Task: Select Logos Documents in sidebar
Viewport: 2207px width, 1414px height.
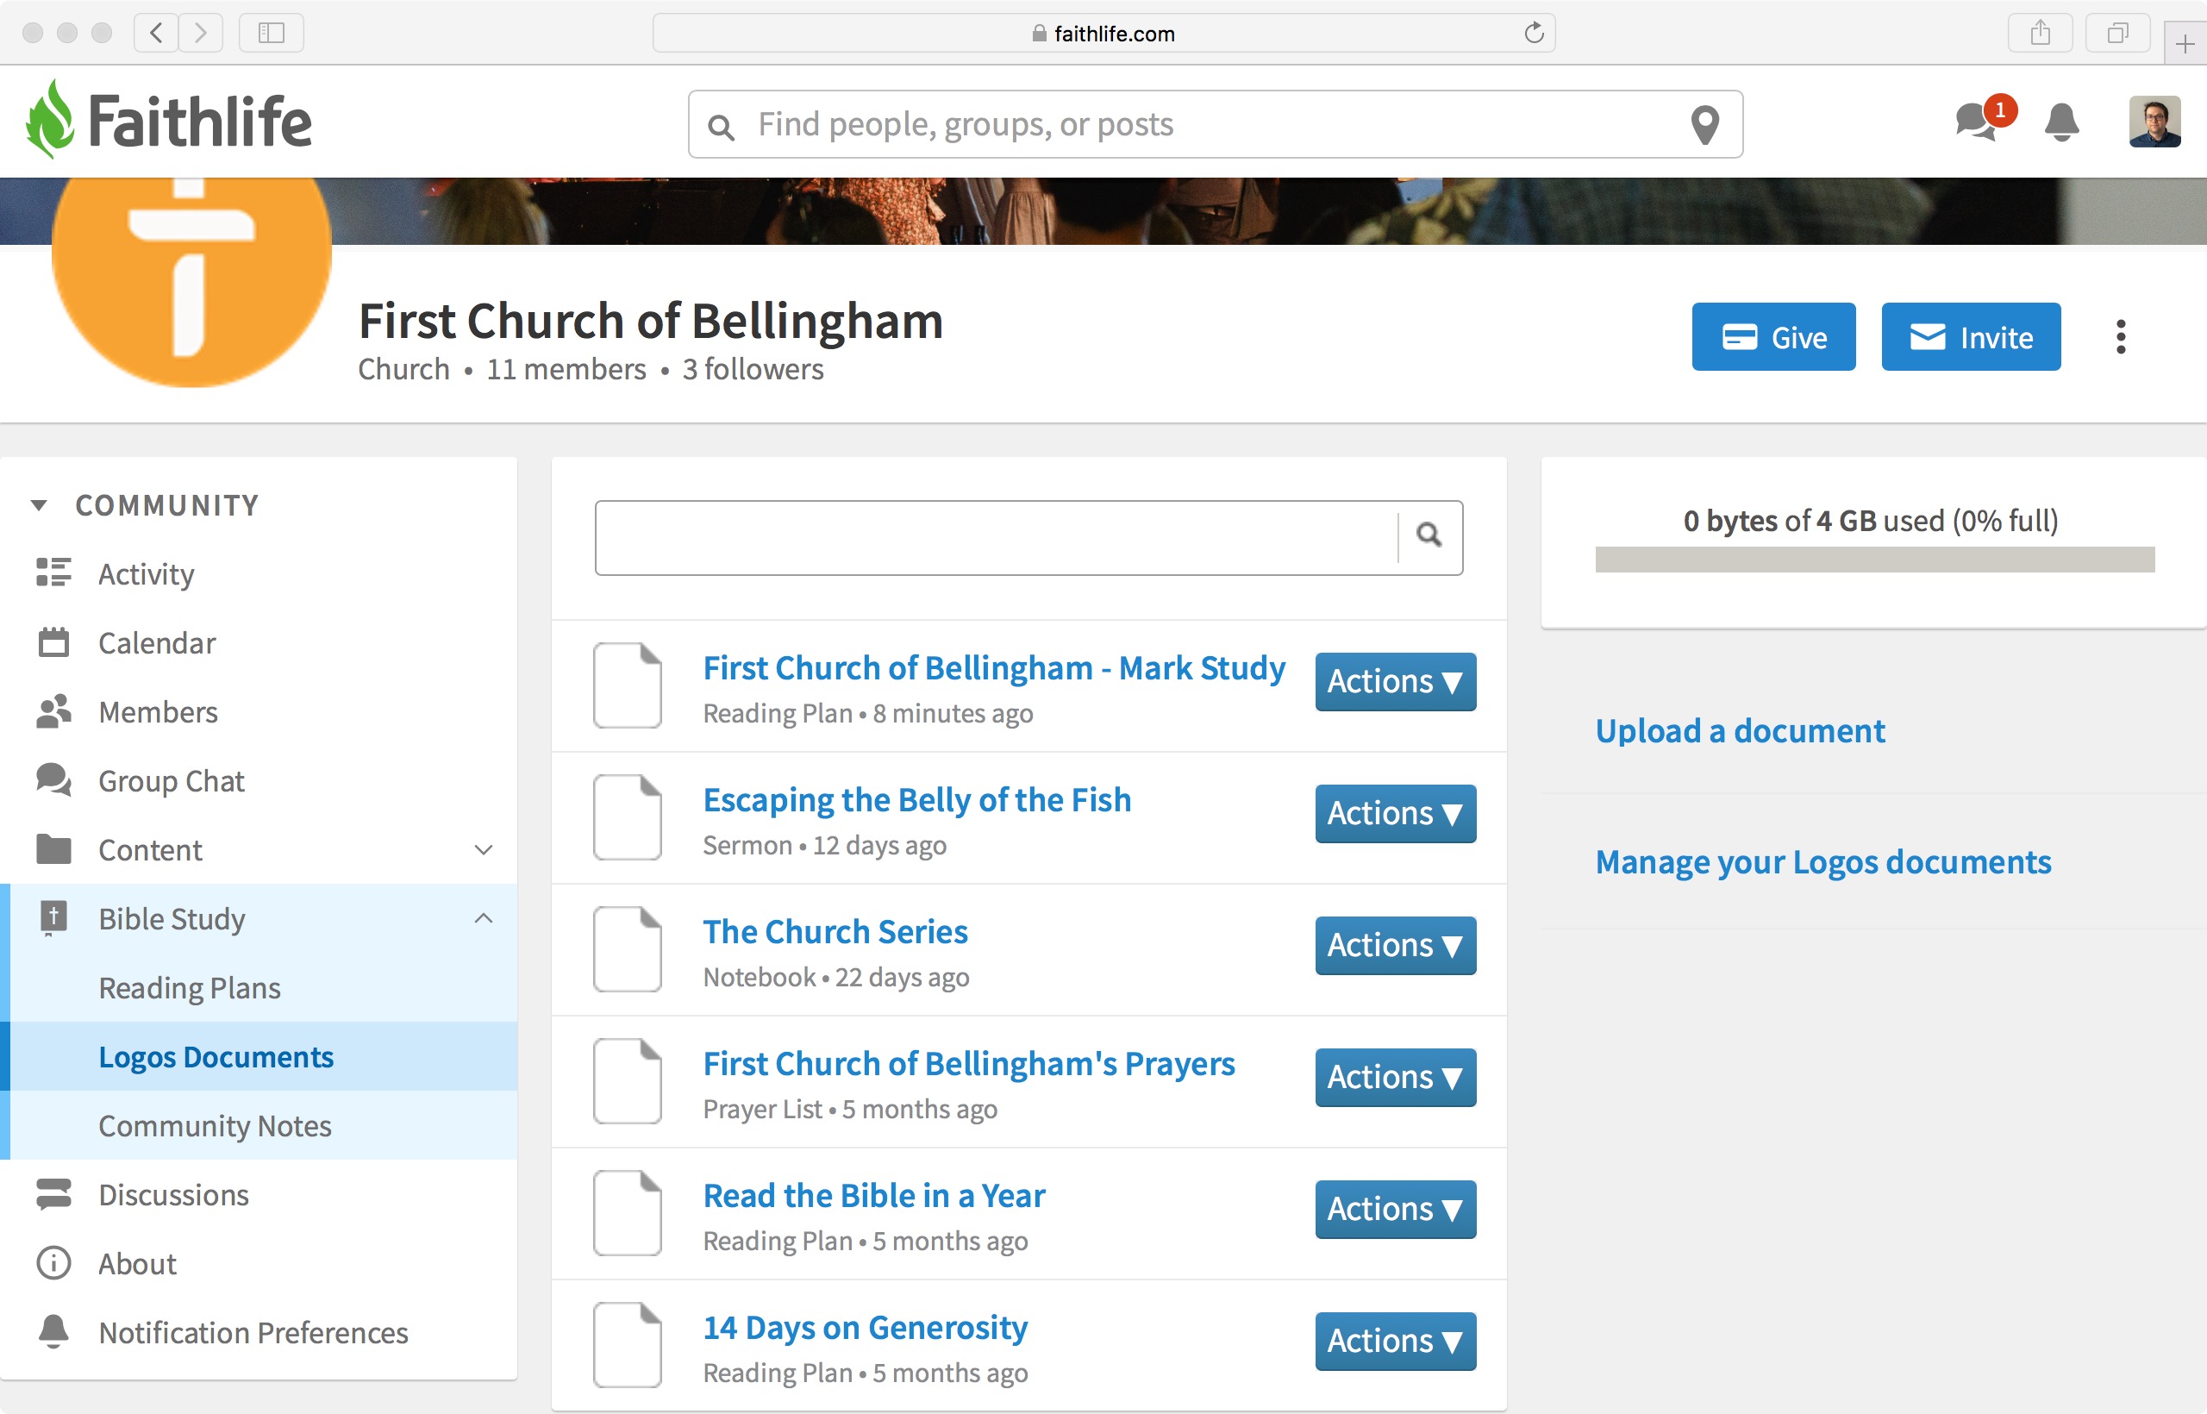Action: point(259,1056)
